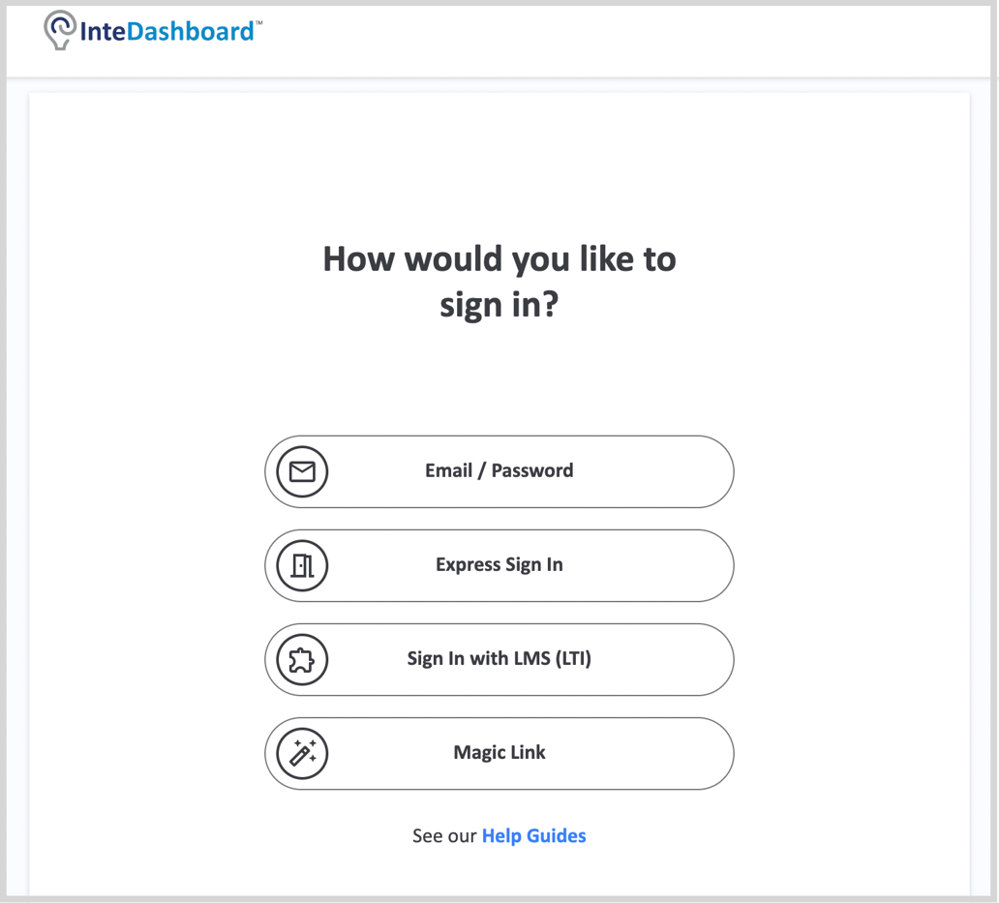Viewport: 999px width, 903px height.
Task: Open the Help Guides link
Action: (x=533, y=835)
